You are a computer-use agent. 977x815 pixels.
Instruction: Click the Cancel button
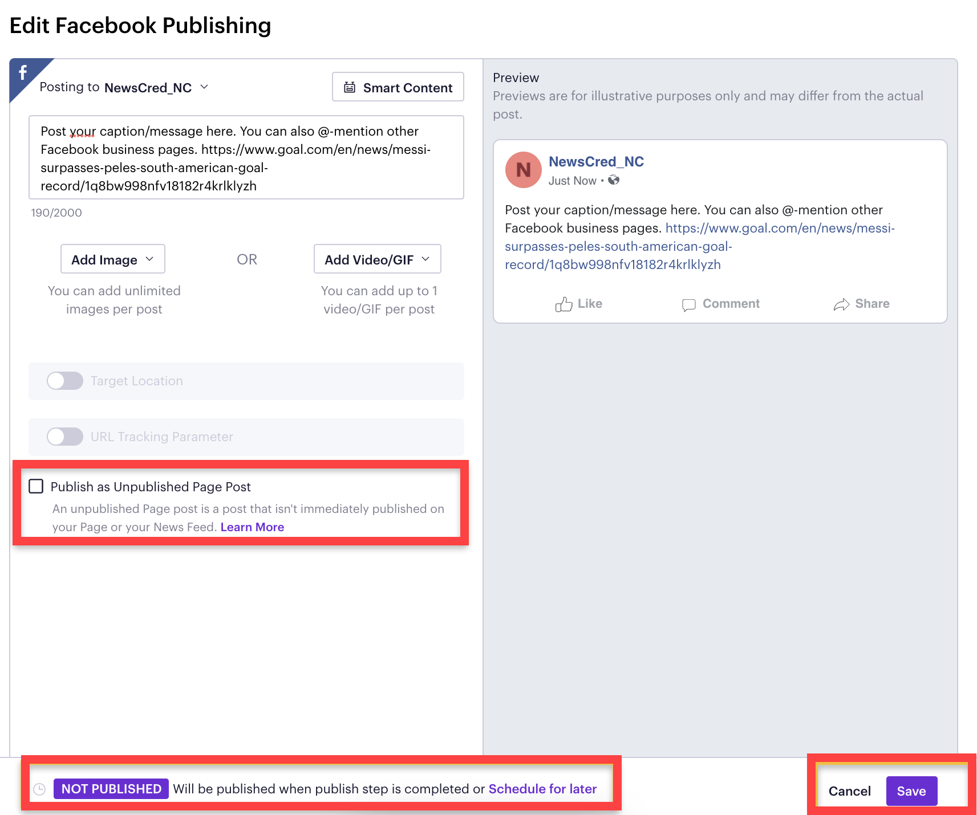pyautogui.click(x=850, y=791)
